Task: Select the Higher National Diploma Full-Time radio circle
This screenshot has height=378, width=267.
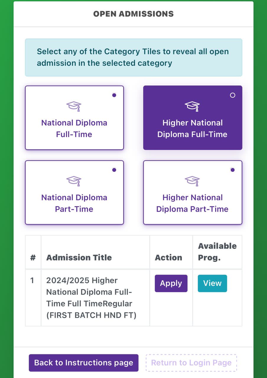Action: (x=232, y=95)
